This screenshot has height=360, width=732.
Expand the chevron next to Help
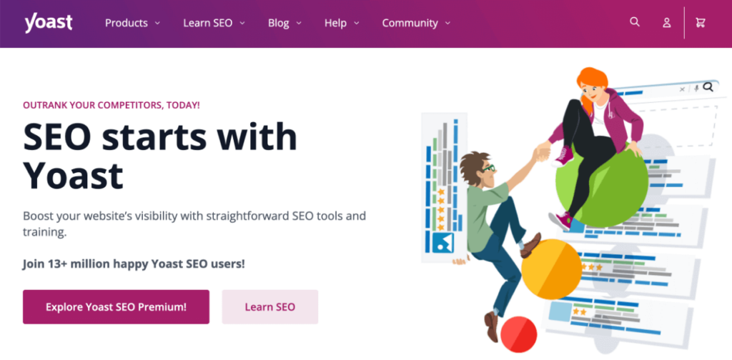356,23
